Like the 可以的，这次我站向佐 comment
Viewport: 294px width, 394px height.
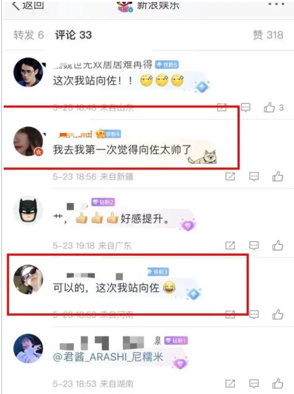coord(278,314)
